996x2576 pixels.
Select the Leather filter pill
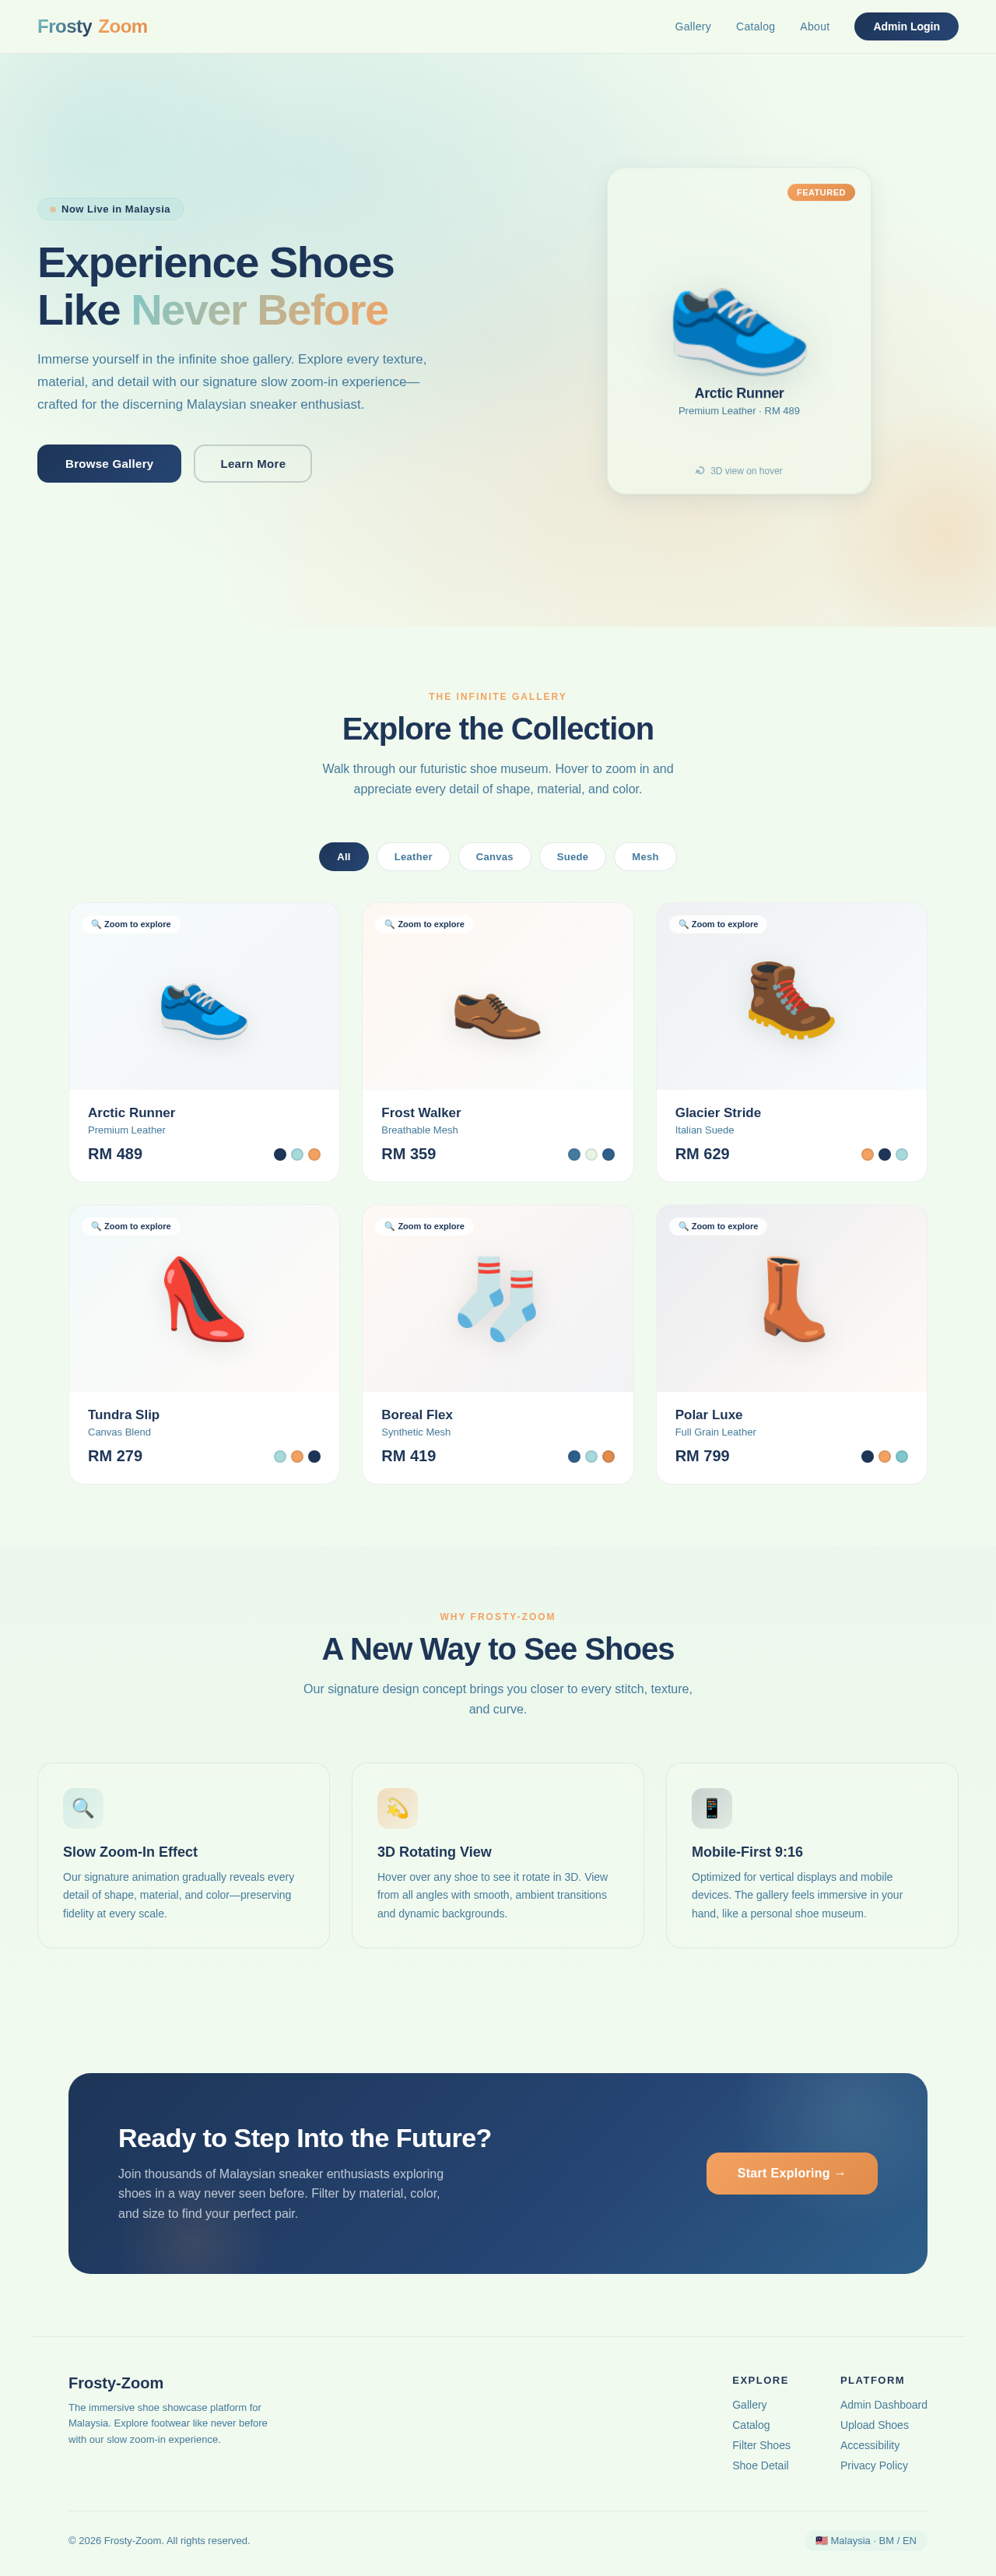tap(413, 857)
